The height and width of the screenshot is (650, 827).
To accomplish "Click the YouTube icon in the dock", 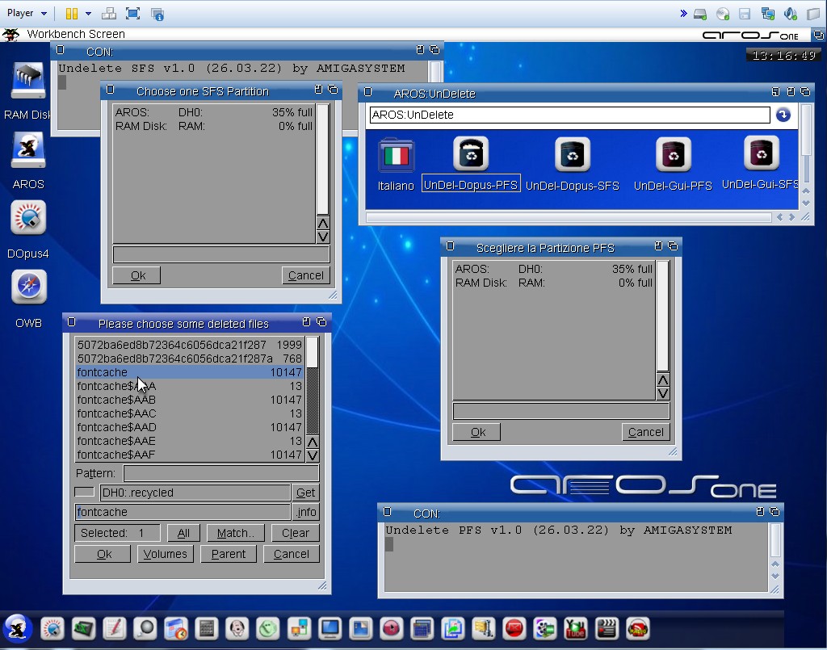I will 575,628.
